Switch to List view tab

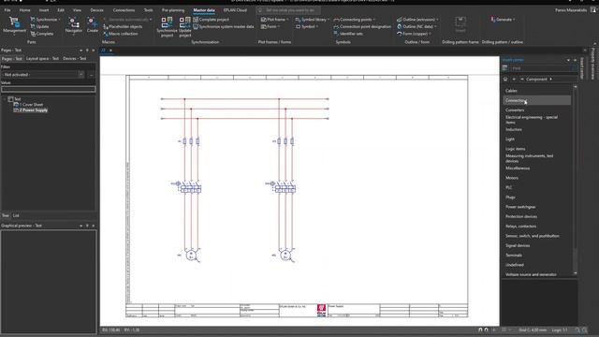(16, 215)
